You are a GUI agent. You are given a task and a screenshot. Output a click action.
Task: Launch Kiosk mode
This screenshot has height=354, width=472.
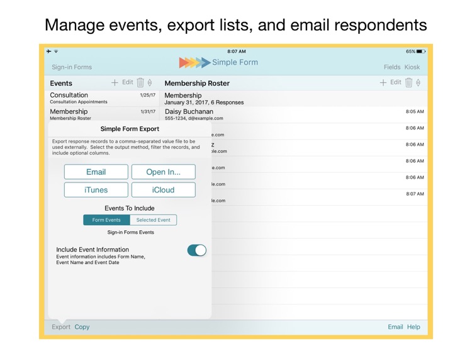click(412, 67)
